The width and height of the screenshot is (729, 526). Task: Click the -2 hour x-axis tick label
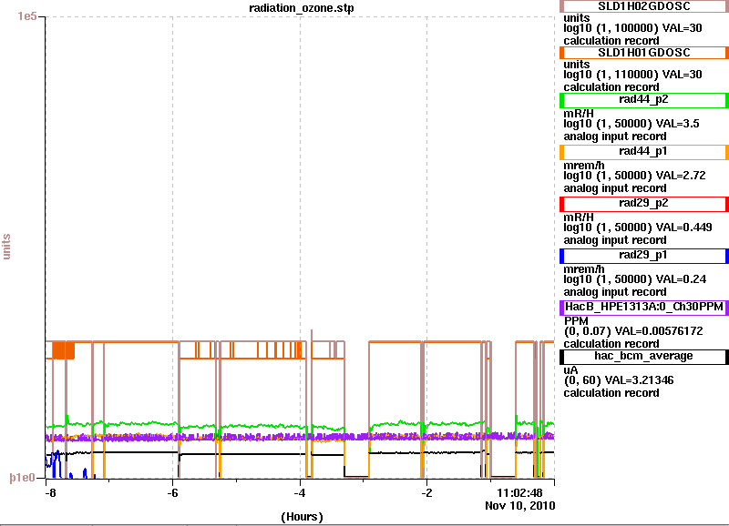pyautogui.click(x=426, y=493)
